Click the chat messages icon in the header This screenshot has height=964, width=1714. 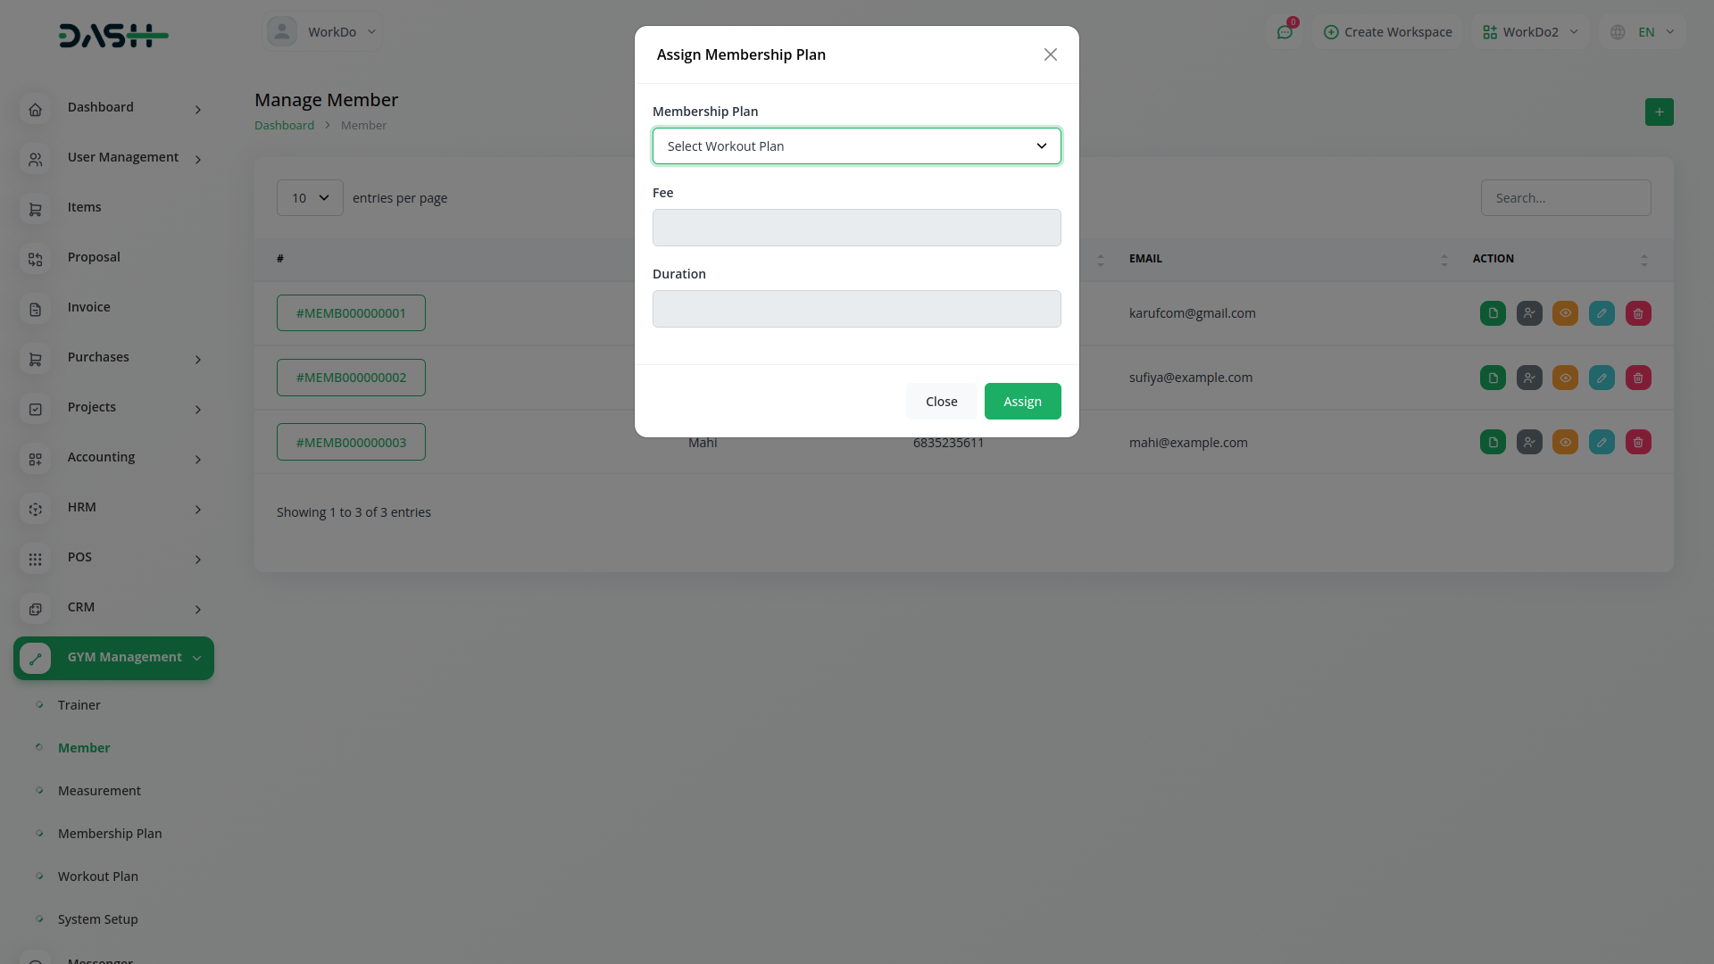tap(1285, 32)
